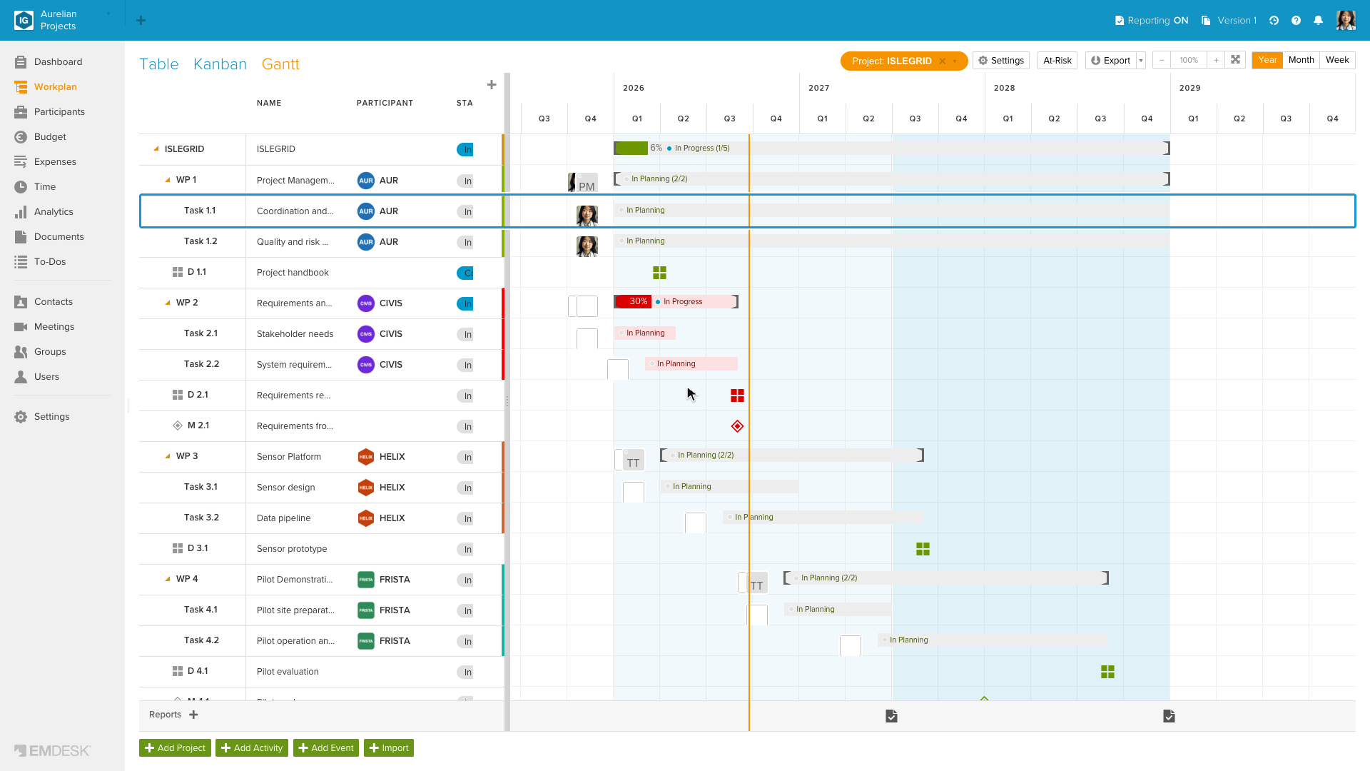Click the WP 2 red 30% progress bar
The image size is (1370, 771).
tap(633, 302)
